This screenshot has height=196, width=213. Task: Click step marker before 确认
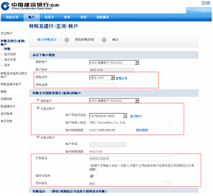tap(104, 40)
